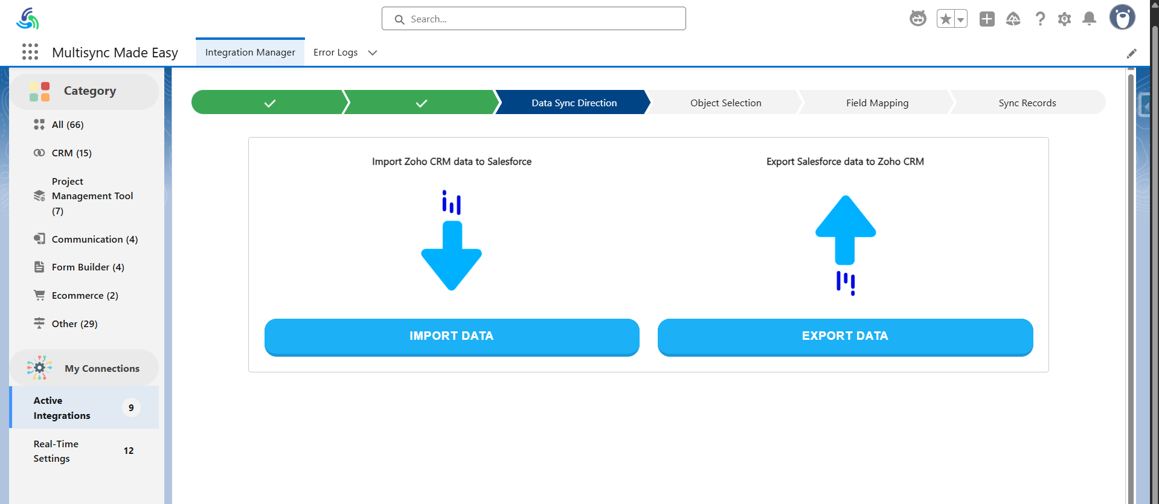Open the Error Logs tab

pyautogui.click(x=335, y=53)
